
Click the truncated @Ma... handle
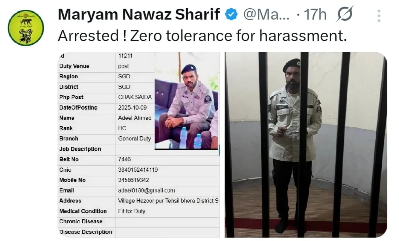tap(267, 15)
